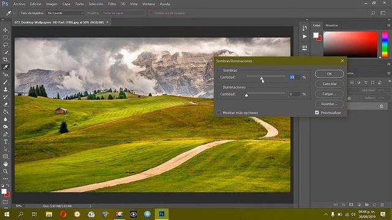
Task: Open the Ventana menu
Action: pos(148,4)
